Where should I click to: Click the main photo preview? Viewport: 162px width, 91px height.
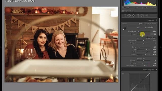coord(61,44)
